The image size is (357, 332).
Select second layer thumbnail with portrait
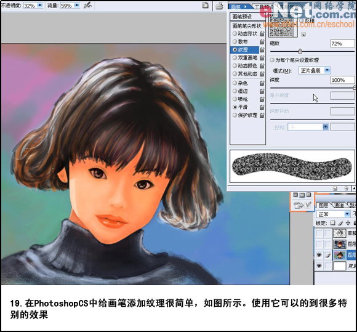tap(340, 244)
